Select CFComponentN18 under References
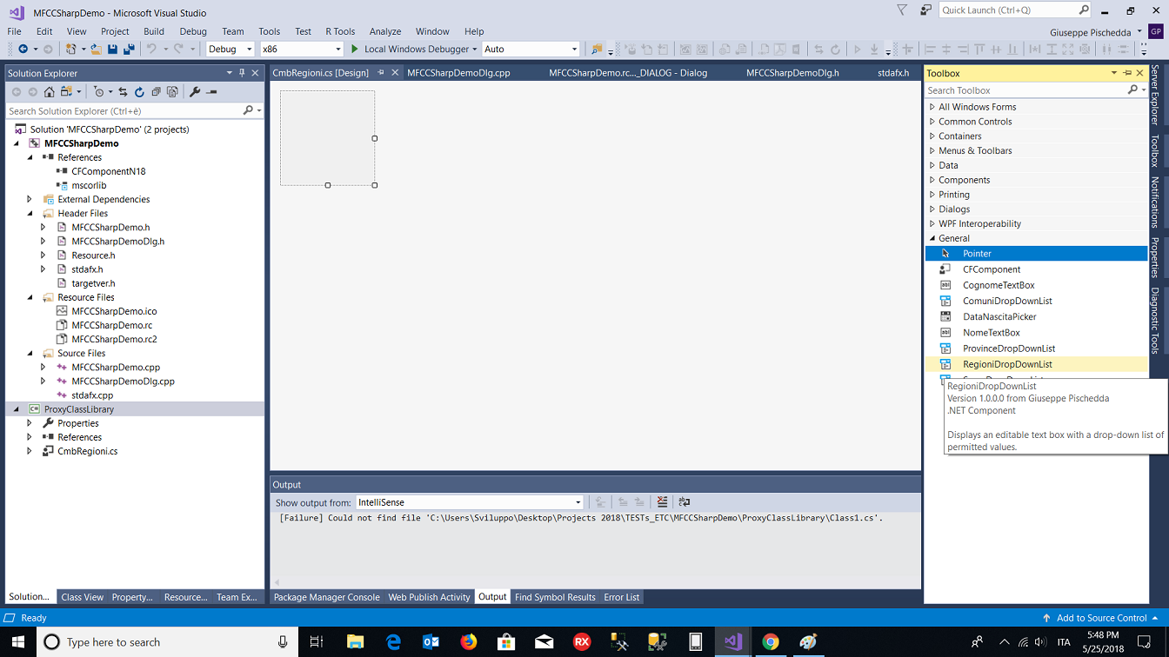 coord(108,171)
